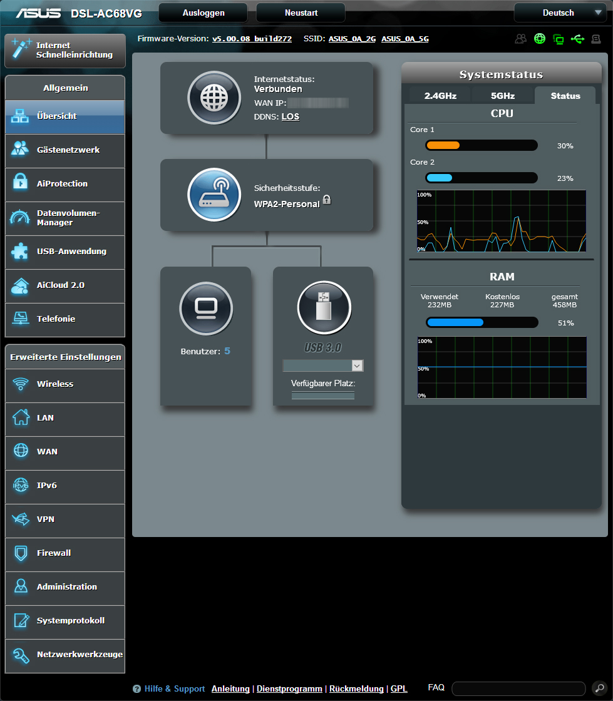Click the WPA2-Personal security lock icon
613x701 pixels.
[x=327, y=200]
